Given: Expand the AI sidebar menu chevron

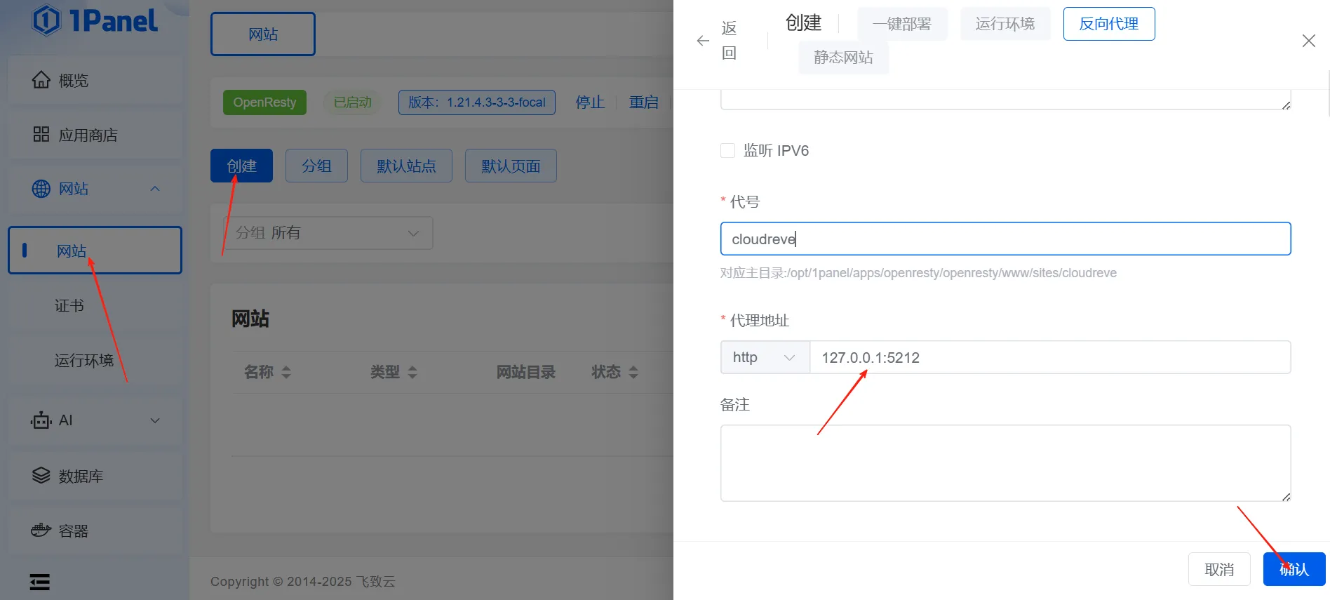Looking at the screenshot, I should click(155, 420).
